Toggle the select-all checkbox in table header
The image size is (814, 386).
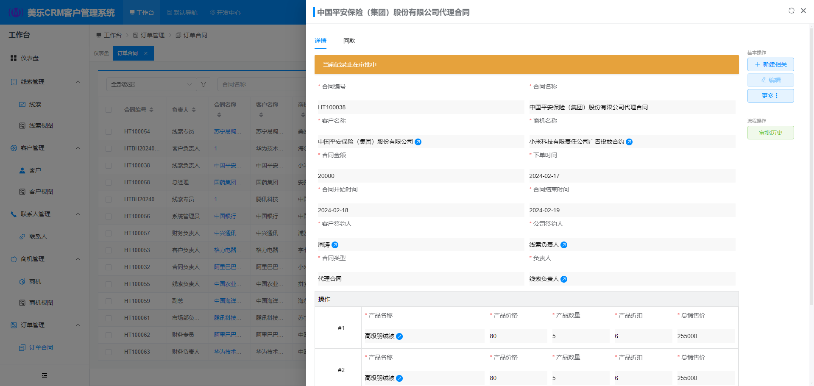pos(109,110)
